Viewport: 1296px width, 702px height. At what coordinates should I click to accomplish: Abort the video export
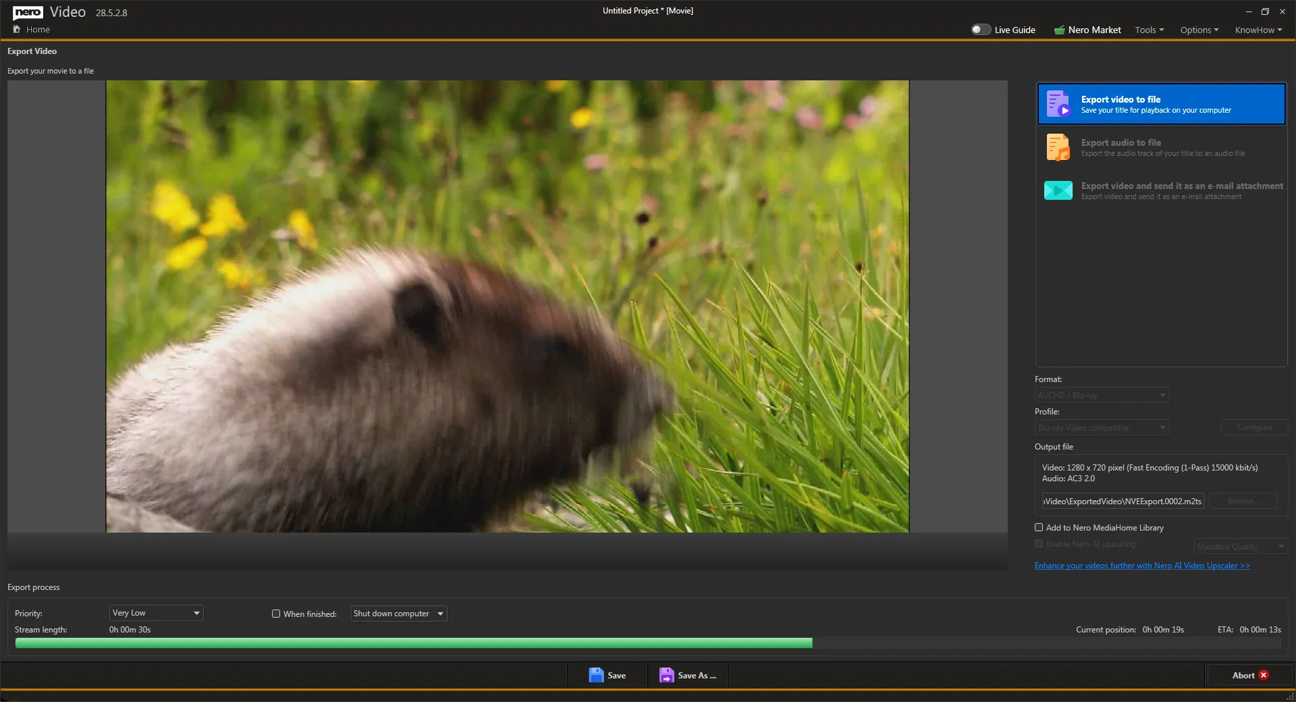[x=1248, y=675]
